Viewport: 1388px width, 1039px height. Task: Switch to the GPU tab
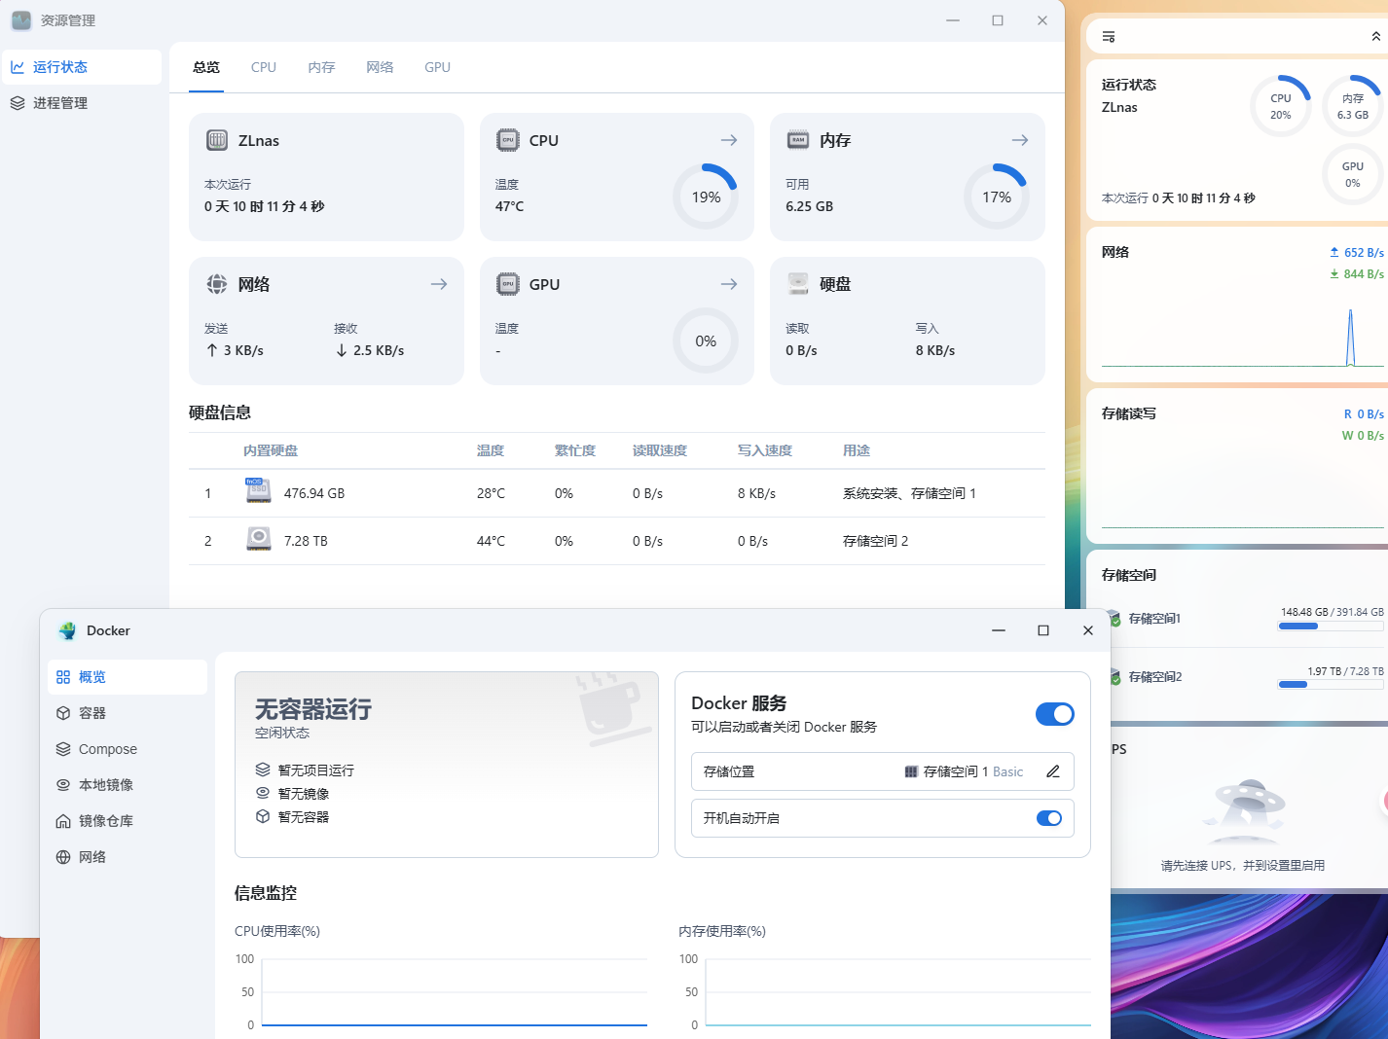click(x=437, y=67)
